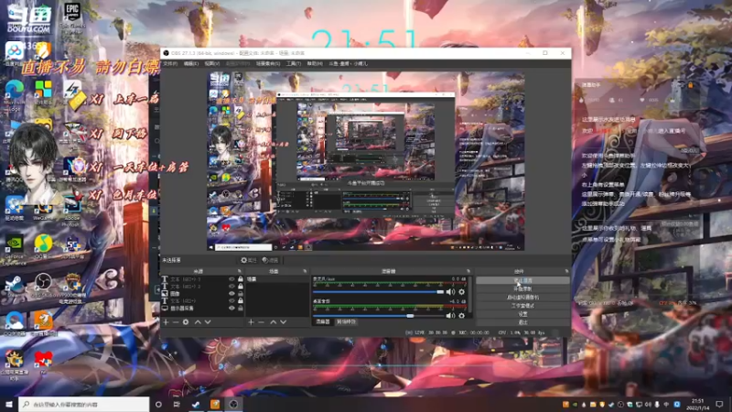The image size is (732, 412).
Task: Switch to the 混音器 tab
Action: point(323,322)
